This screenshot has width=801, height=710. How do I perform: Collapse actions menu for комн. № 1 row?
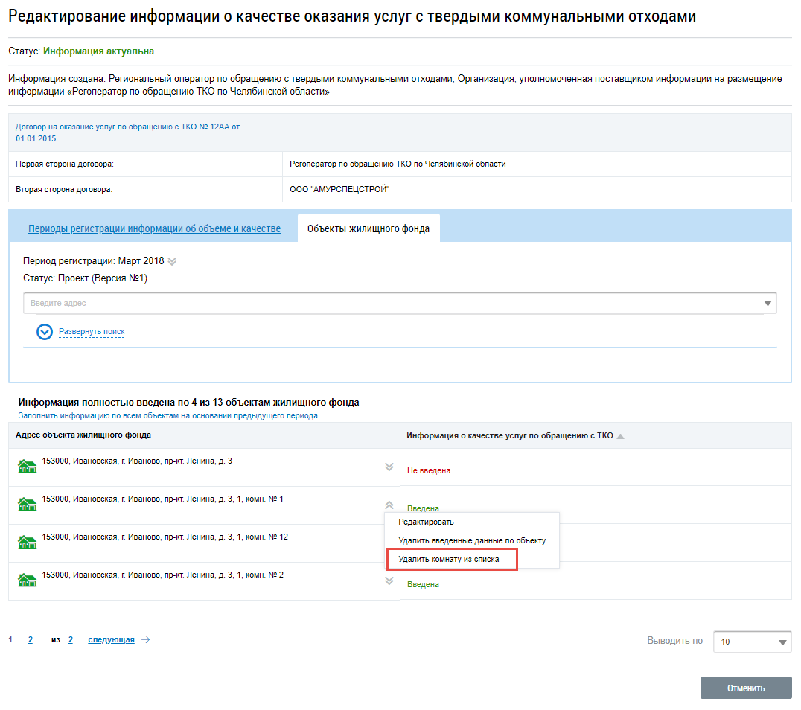(x=389, y=505)
